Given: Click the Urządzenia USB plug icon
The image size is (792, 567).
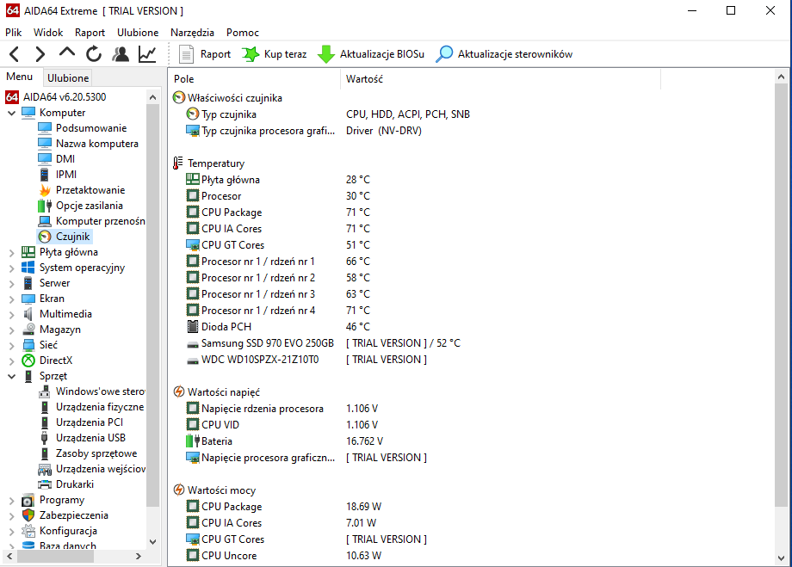Looking at the screenshot, I should click(x=45, y=438).
